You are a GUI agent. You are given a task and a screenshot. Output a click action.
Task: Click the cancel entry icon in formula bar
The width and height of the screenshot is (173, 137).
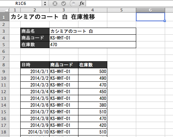pos(55,3)
